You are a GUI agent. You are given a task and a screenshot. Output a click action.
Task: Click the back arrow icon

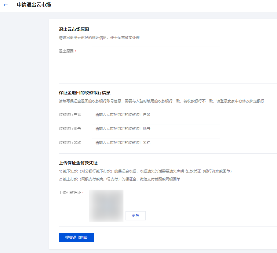coord(6,5)
